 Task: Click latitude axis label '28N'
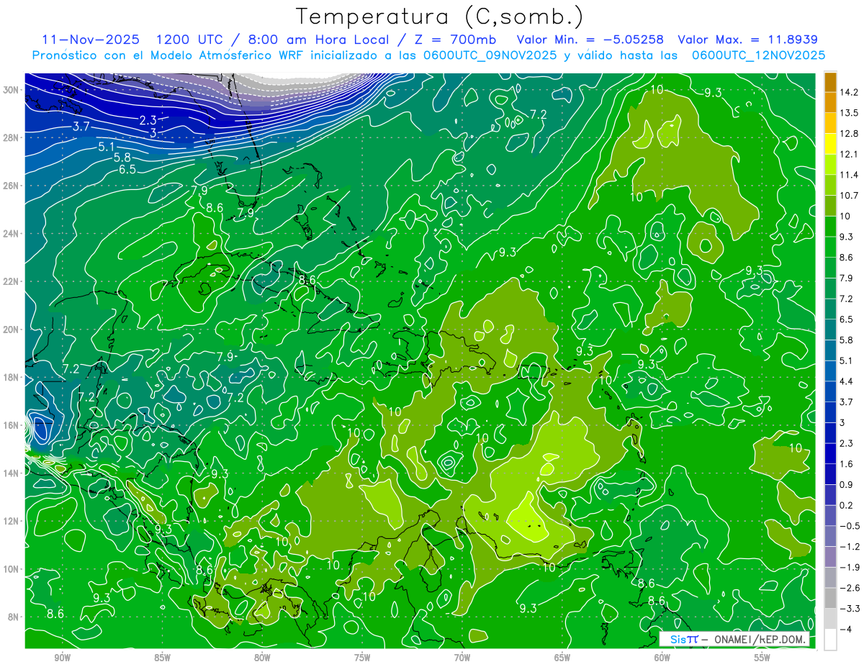coord(11,137)
